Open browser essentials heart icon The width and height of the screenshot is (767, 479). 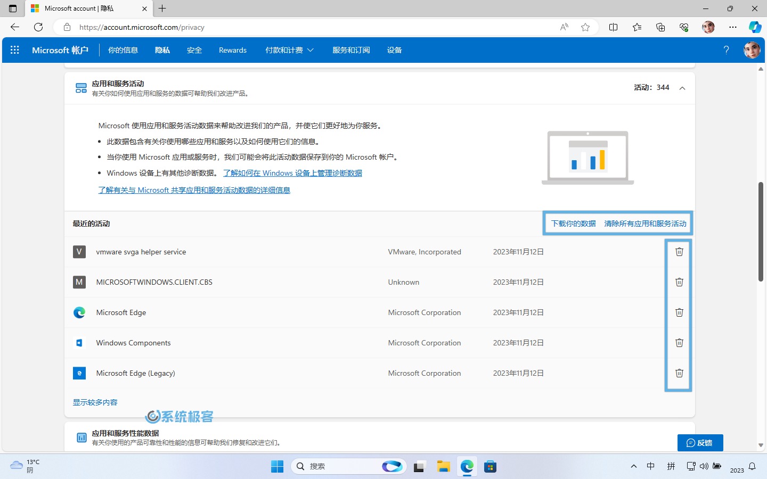click(684, 27)
